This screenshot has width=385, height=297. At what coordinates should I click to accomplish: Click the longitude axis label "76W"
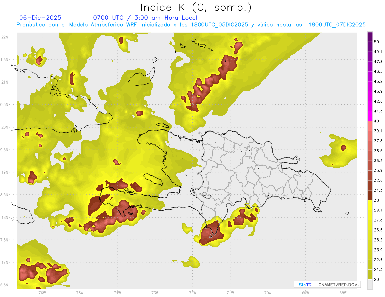click(42, 293)
